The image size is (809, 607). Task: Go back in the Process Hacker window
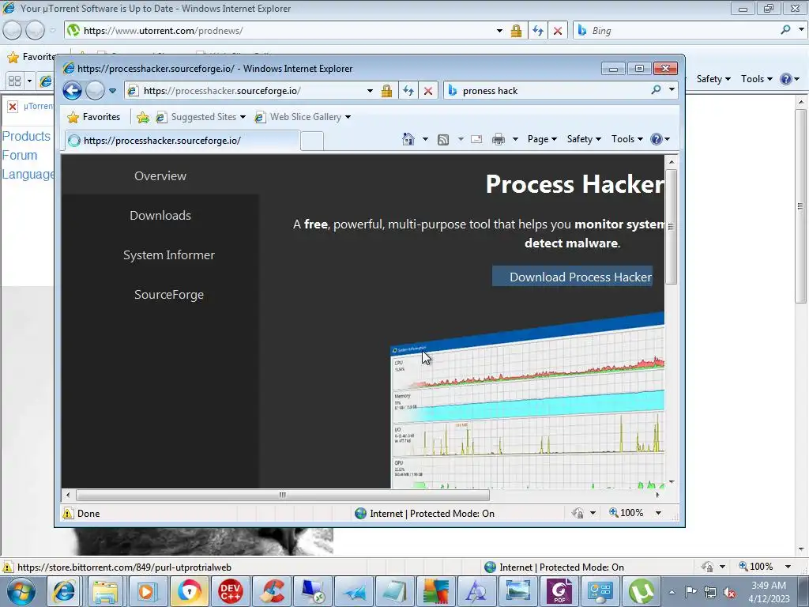point(72,91)
